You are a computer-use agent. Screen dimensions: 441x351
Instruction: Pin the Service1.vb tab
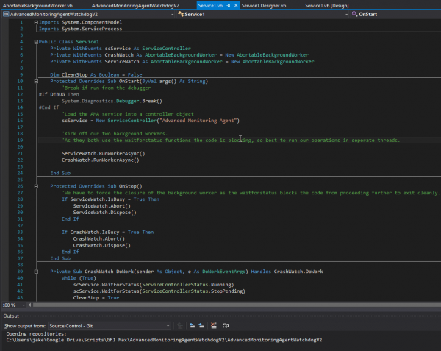pyautogui.click(x=229, y=5)
